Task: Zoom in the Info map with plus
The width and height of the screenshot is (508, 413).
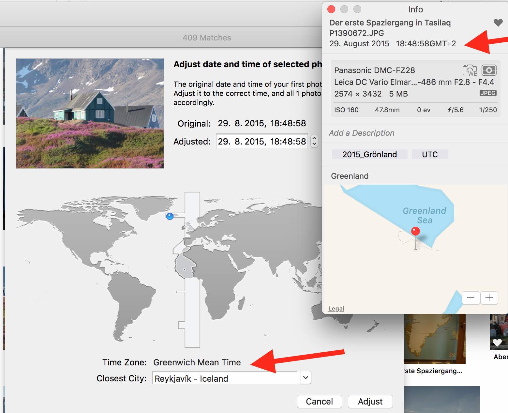Action: [489, 298]
